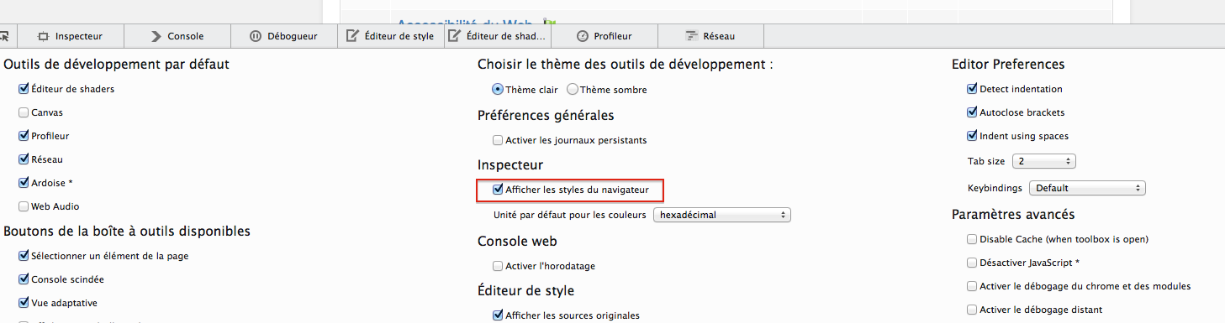Enable Activer les journaux persistants

click(498, 140)
